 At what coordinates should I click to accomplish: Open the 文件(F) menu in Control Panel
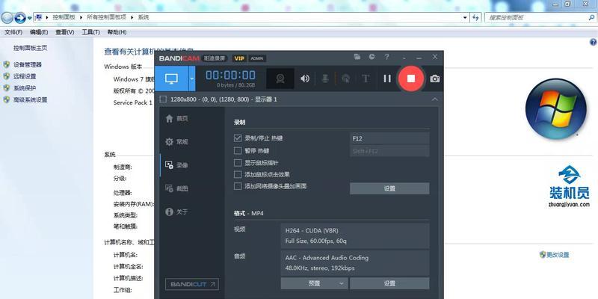(13, 32)
